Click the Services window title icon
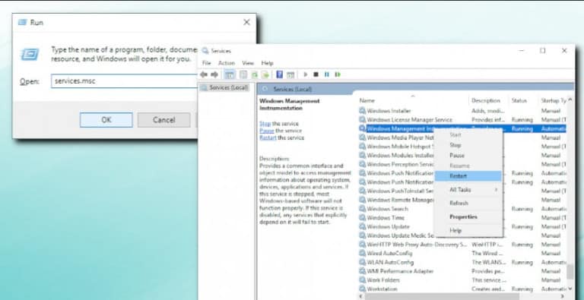 coord(205,51)
